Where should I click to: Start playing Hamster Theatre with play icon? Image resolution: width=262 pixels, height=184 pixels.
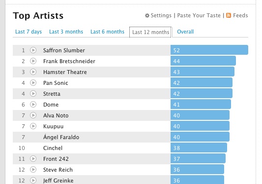tap(33, 72)
